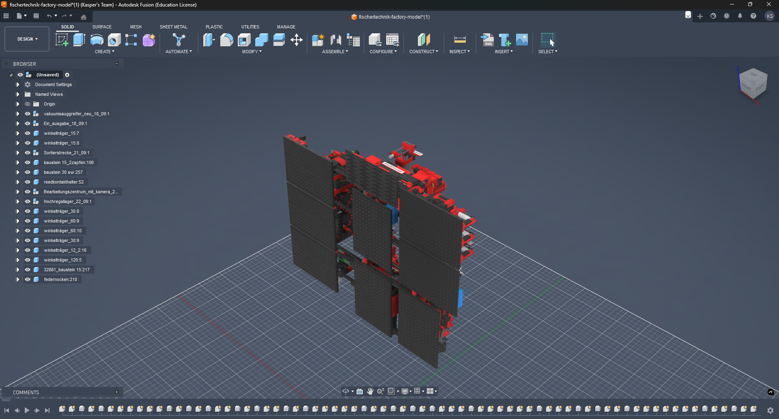Toggle visibility of the Origin folder
This screenshot has width=779, height=419.
coord(28,104)
